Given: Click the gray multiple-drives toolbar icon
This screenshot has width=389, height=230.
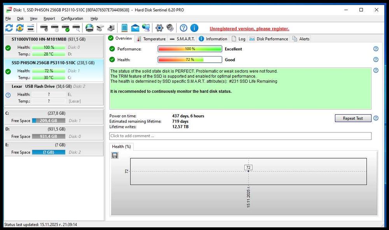Looking at the screenshot, I should pyautogui.click(x=100, y=28).
